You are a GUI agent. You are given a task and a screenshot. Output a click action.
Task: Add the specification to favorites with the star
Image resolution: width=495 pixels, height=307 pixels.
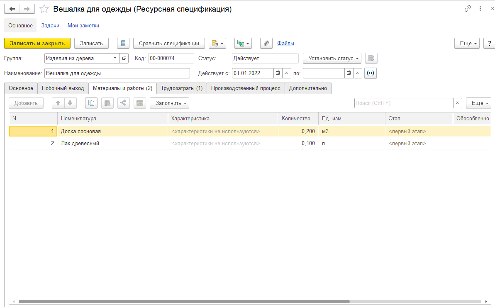[44, 9]
